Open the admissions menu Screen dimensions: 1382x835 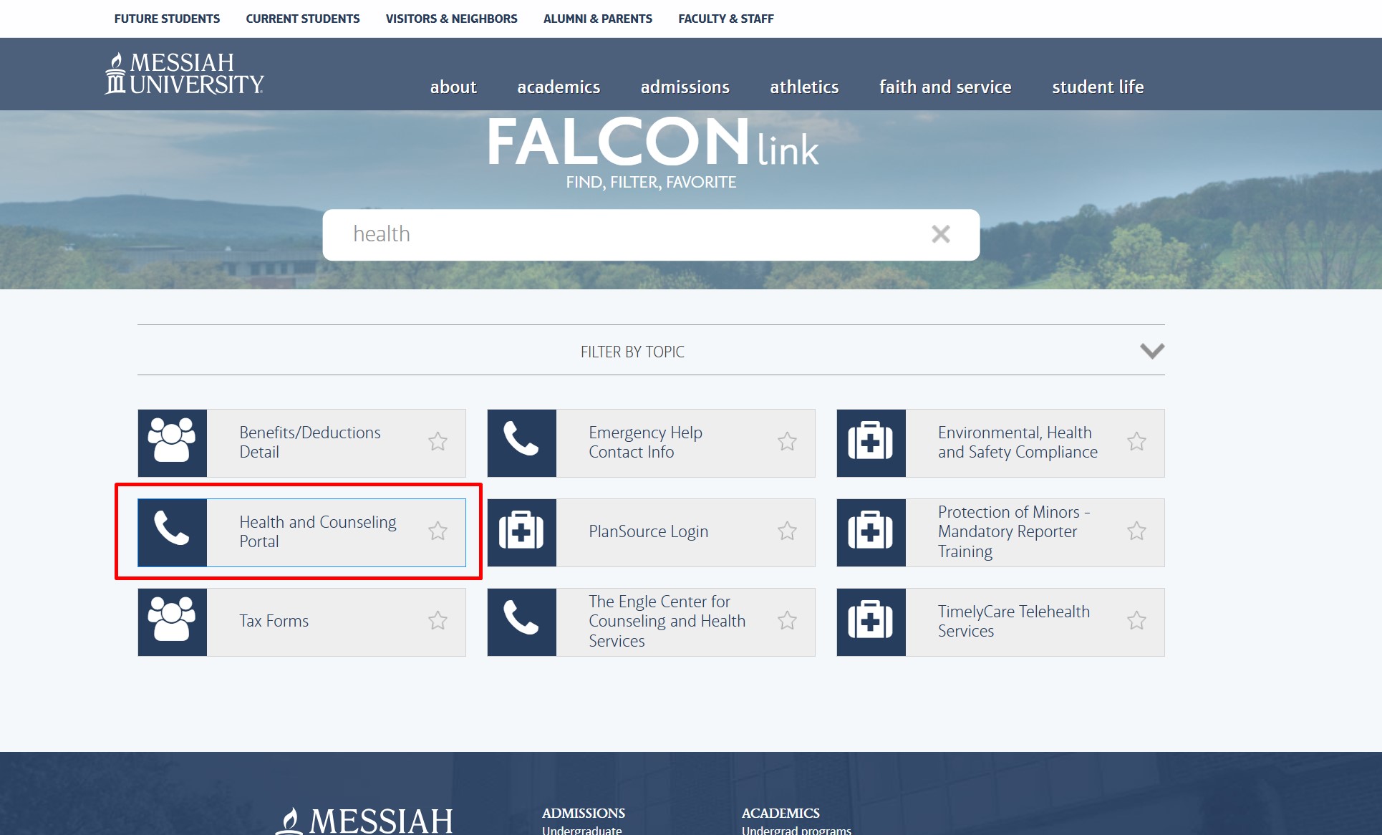pos(685,87)
